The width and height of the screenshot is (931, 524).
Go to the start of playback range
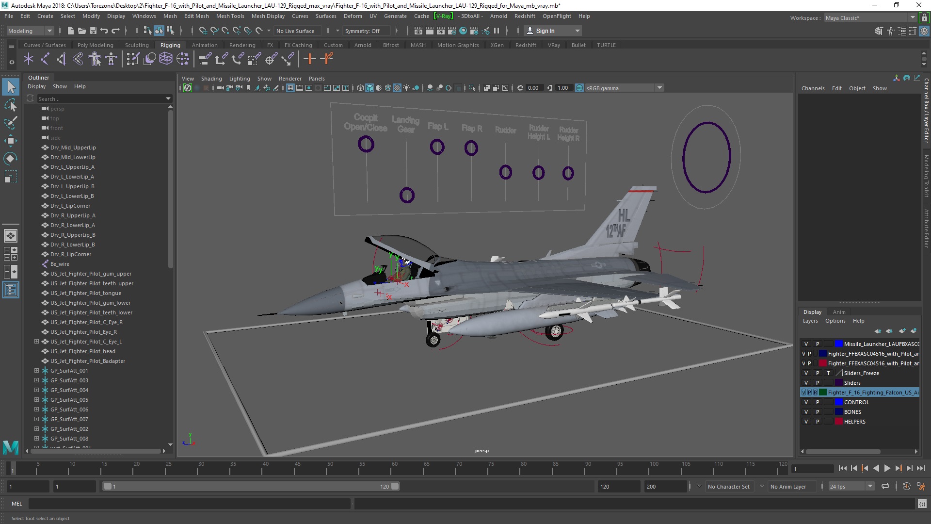(x=842, y=469)
